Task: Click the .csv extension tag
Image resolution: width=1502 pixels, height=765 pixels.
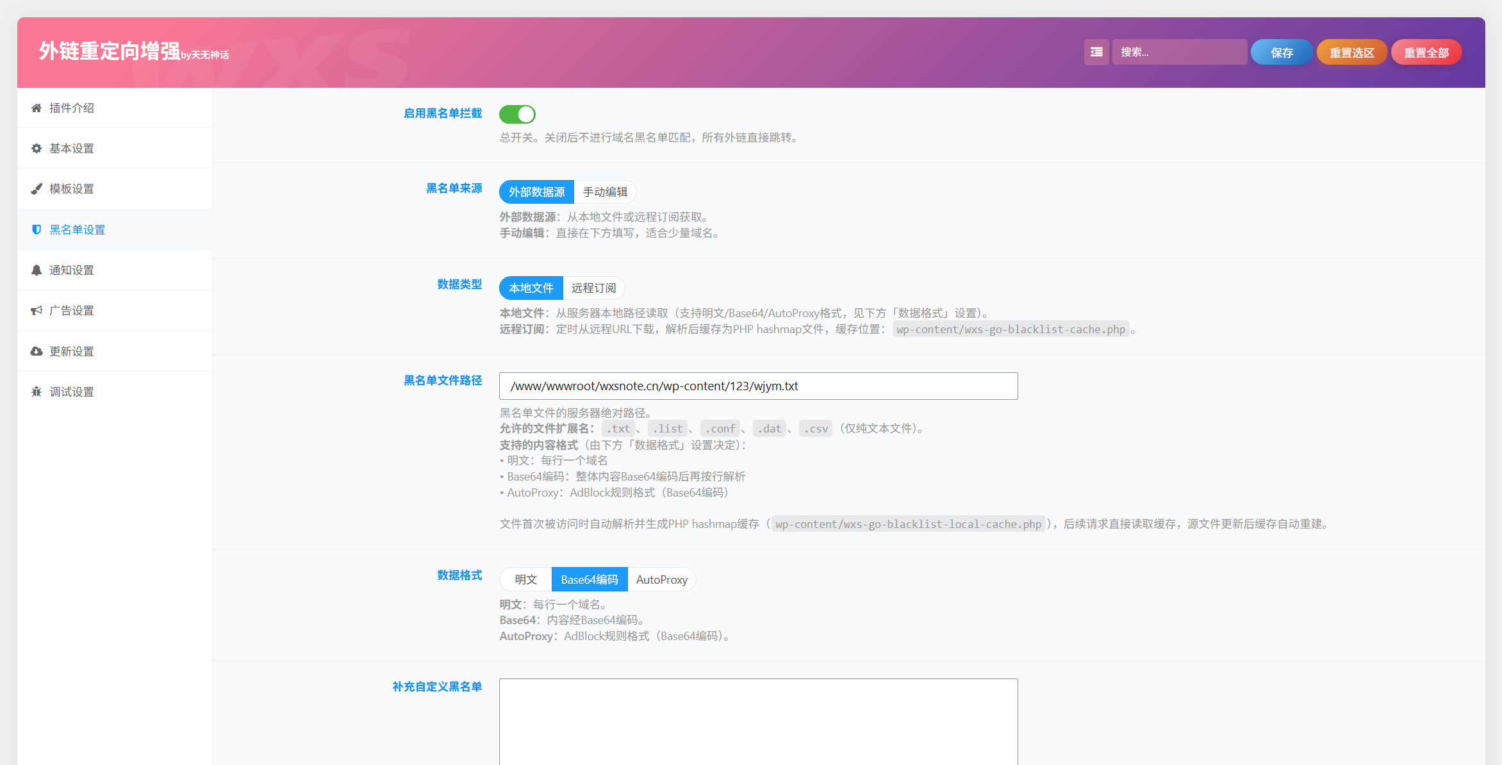Action: point(816,429)
